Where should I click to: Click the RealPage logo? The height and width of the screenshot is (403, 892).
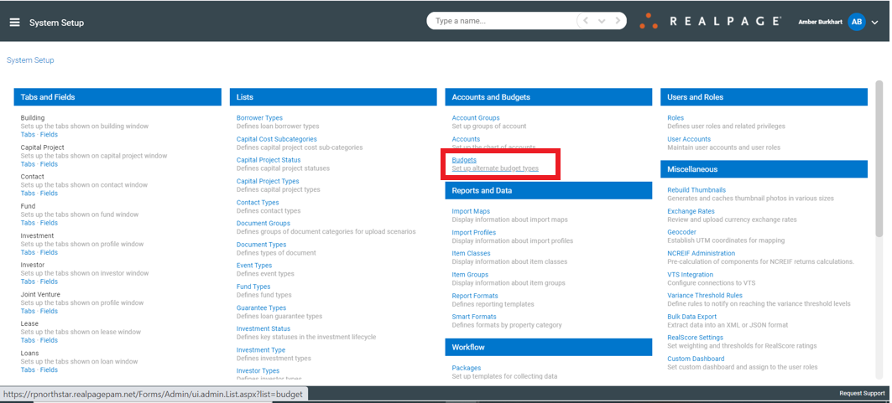710,21
